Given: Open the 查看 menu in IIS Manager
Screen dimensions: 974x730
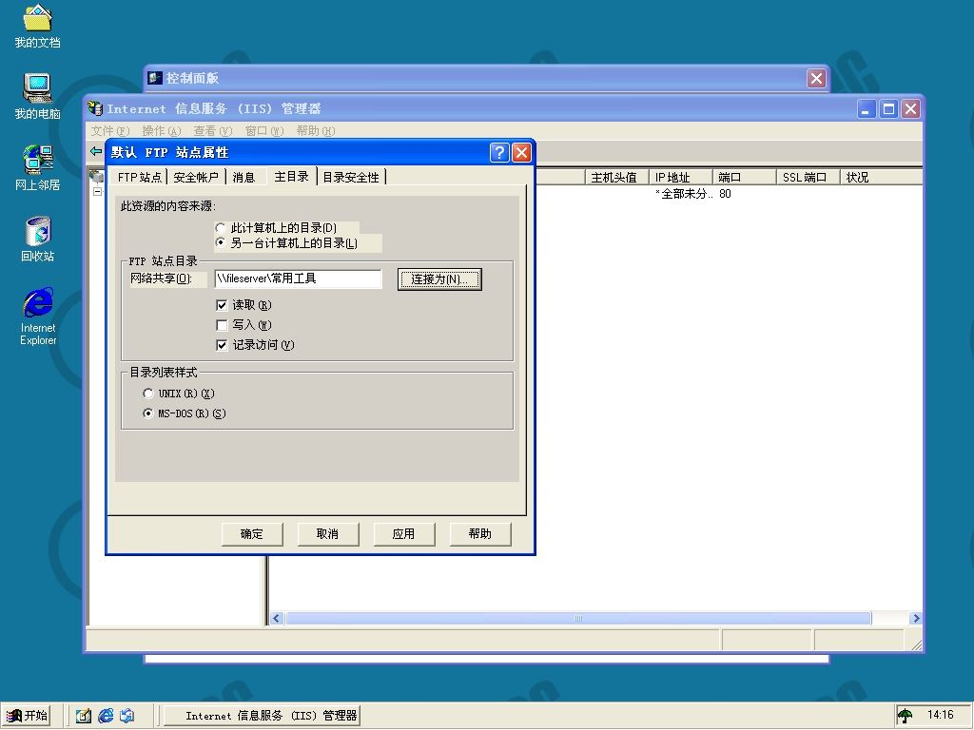Looking at the screenshot, I should pos(212,131).
